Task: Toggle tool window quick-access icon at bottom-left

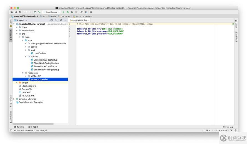Action: (11, 130)
